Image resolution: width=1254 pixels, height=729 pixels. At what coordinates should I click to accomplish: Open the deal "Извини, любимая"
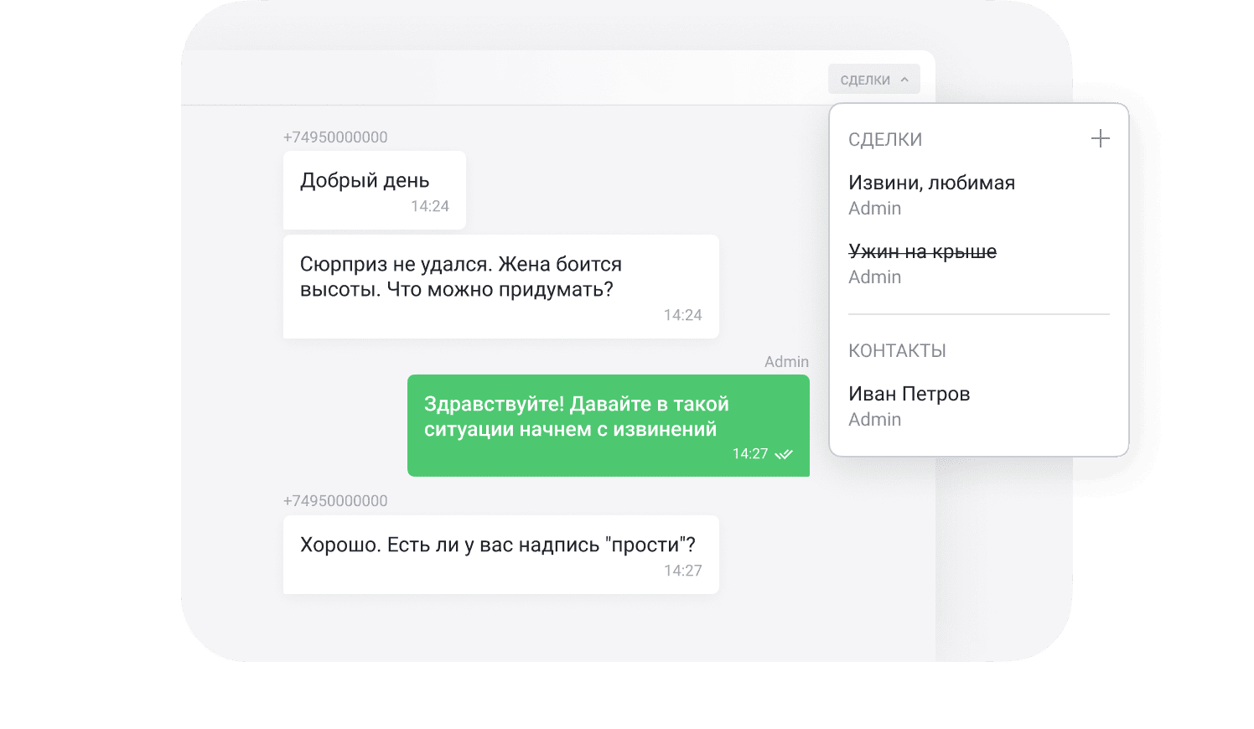[x=931, y=184]
